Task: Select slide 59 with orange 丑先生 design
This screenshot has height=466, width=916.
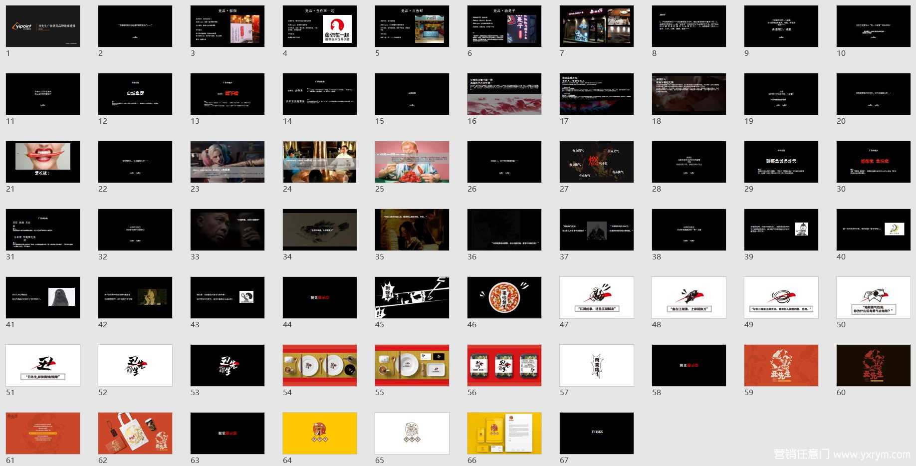Action: [781, 365]
